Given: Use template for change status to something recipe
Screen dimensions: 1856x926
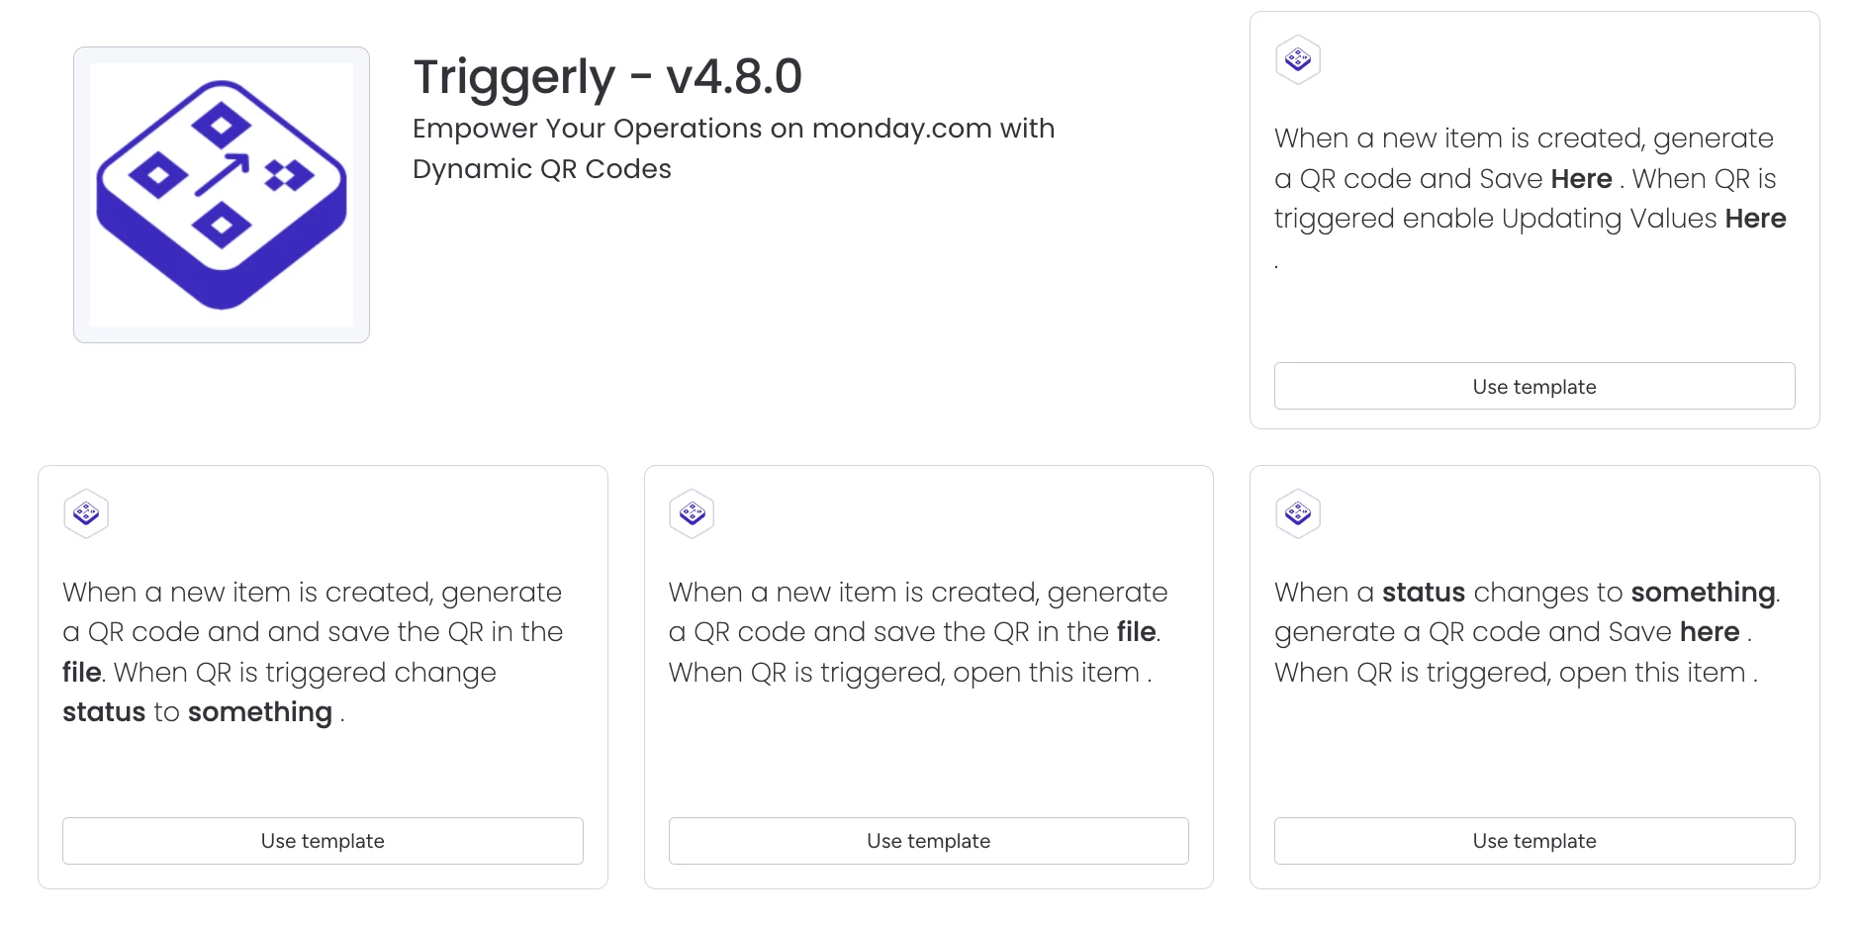Looking at the screenshot, I should coord(323,840).
